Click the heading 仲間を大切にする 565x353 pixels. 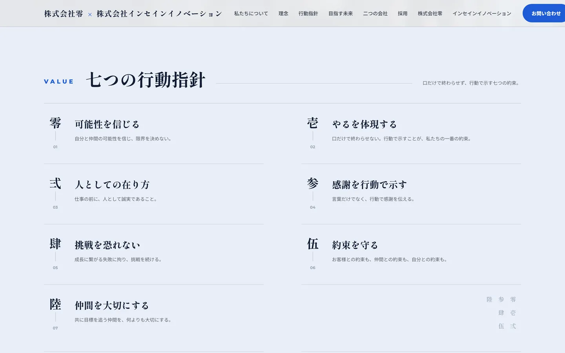[112, 306]
